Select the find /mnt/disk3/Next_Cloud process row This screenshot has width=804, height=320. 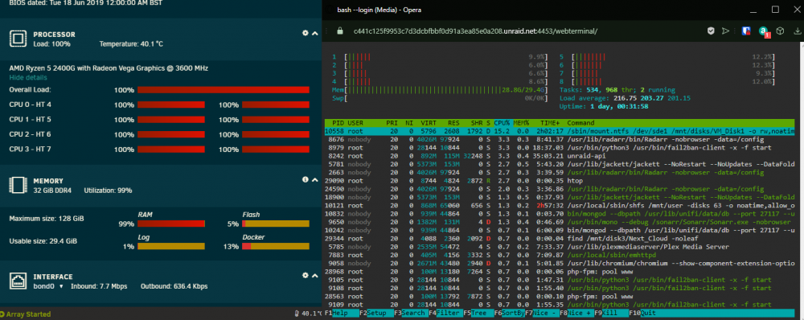point(560,239)
